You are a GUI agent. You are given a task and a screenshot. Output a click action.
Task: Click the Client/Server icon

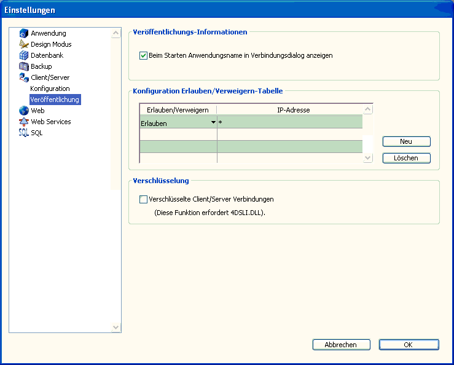click(24, 77)
